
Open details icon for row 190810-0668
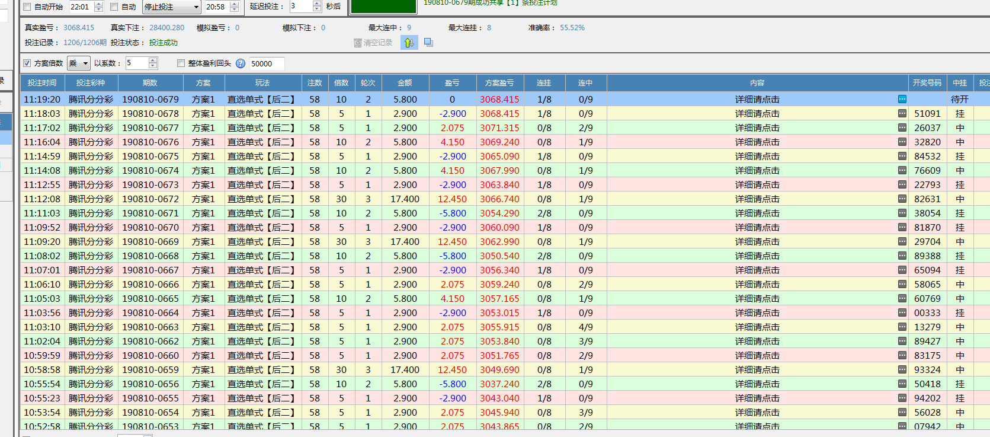pyautogui.click(x=902, y=256)
